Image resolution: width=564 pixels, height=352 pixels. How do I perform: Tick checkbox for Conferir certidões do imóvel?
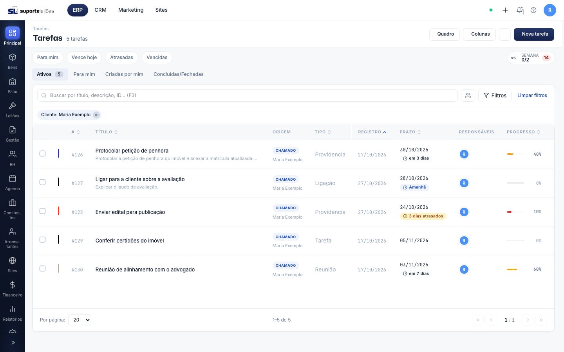pos(43,240)
